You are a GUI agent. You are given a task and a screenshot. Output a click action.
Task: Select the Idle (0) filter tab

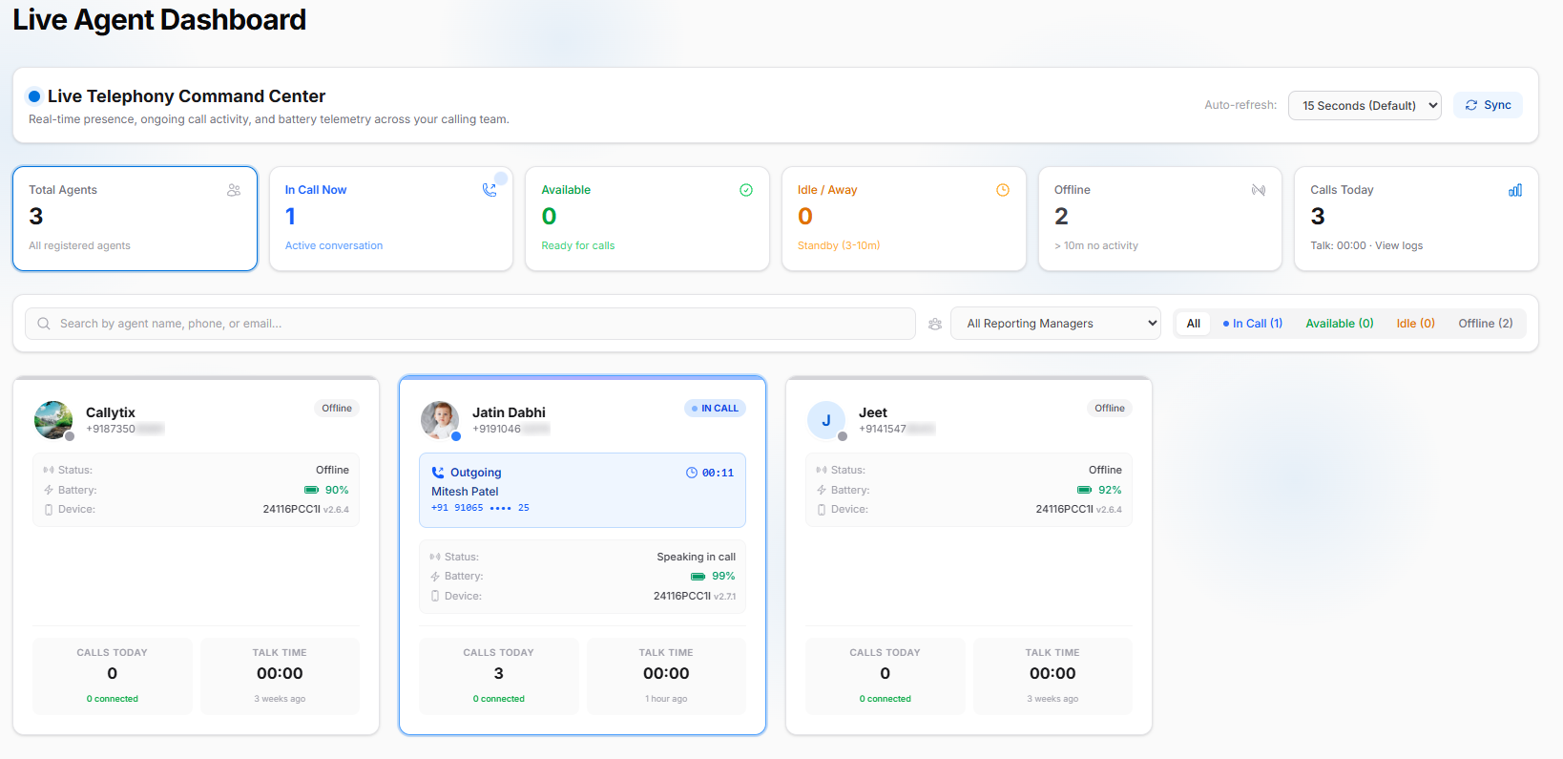pos(1416,324)
